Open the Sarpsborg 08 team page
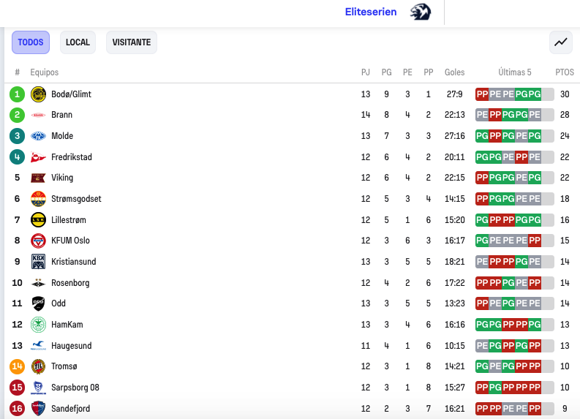580x419 pixels. pos(75,388)
